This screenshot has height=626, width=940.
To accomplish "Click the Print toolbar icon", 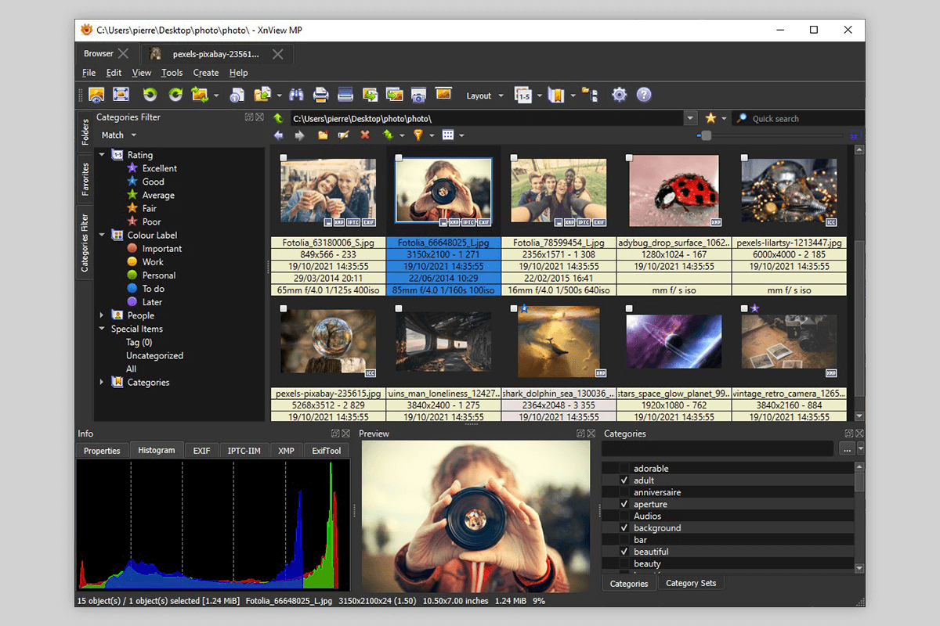I will click(320, 95).
